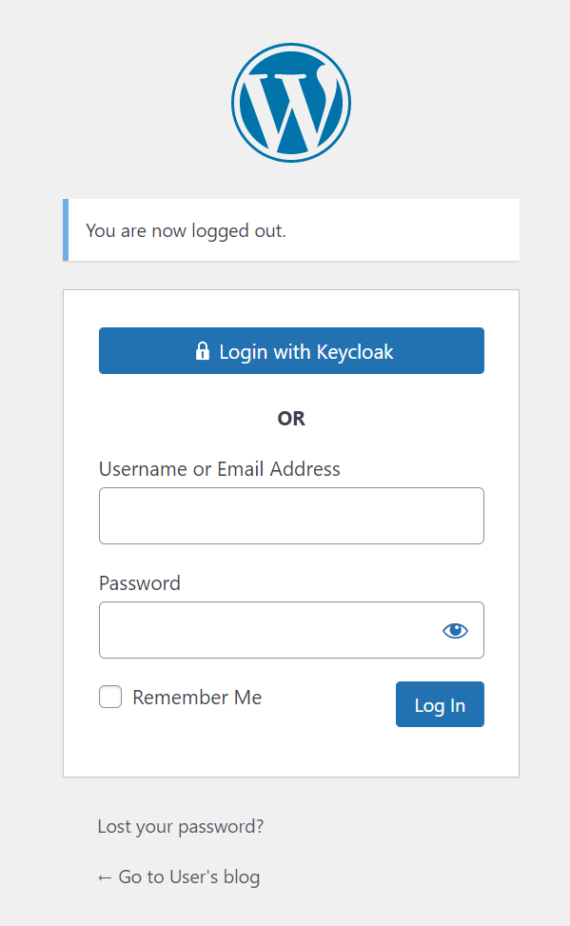Click the blue accent bar of the logout notice
570x926 pixels.
tap(66, 229)
